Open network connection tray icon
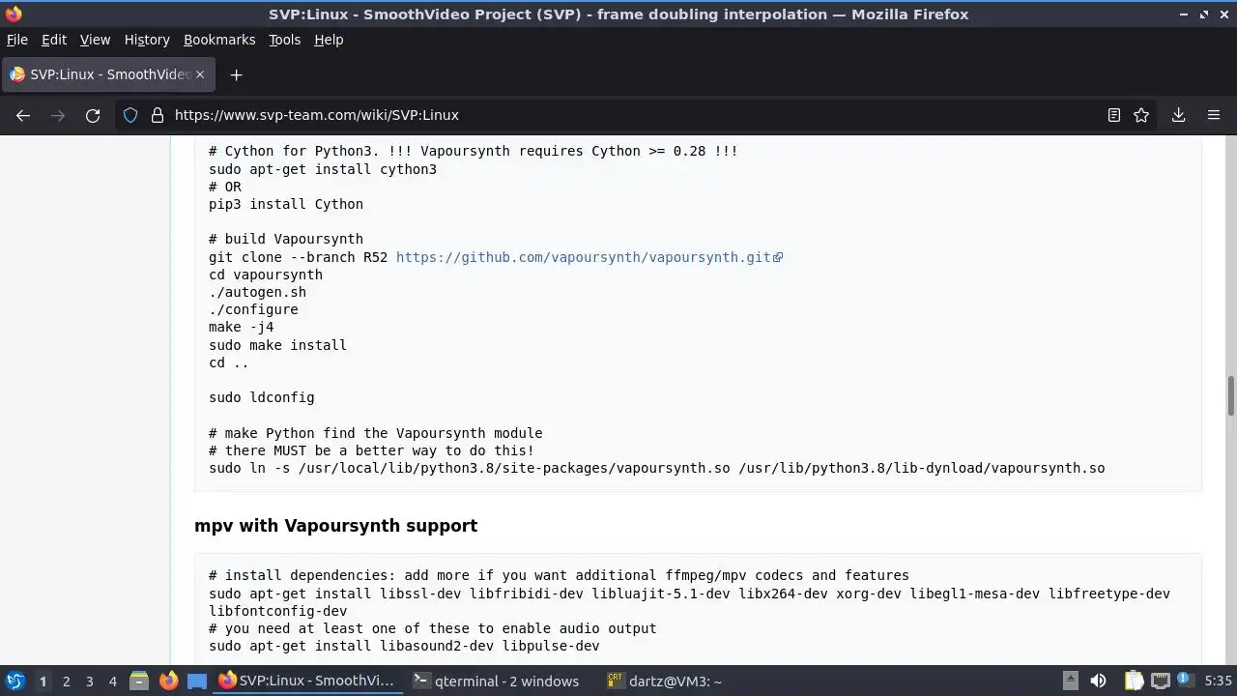1237x696 pixels. (x=1161, y=681)
